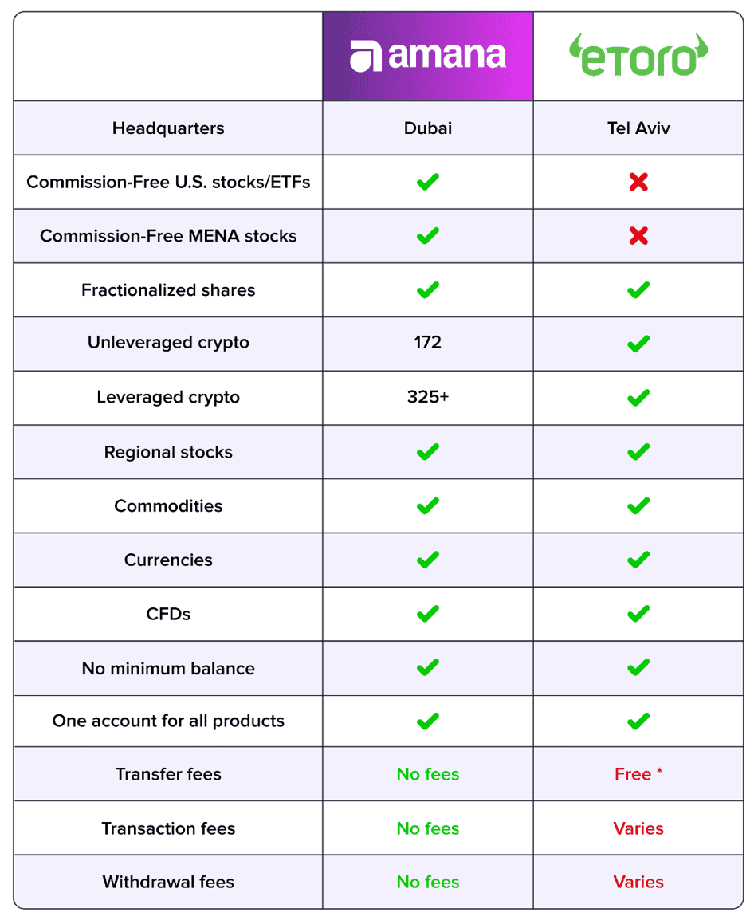754x920 pixels.
Task: Click eToro's checkmark for Commodities
Action: pyautogui.click(x=638, y=505)
